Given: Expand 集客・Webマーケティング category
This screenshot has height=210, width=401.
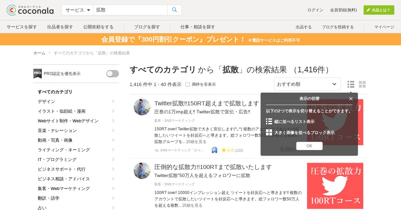Looking at the screenshot, I should 76,188.
